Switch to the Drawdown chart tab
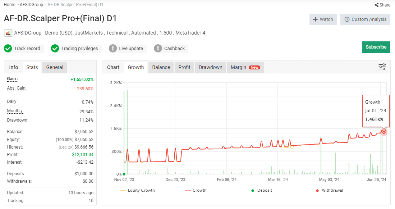Screen dimensions: 395x209 point(210,67)
